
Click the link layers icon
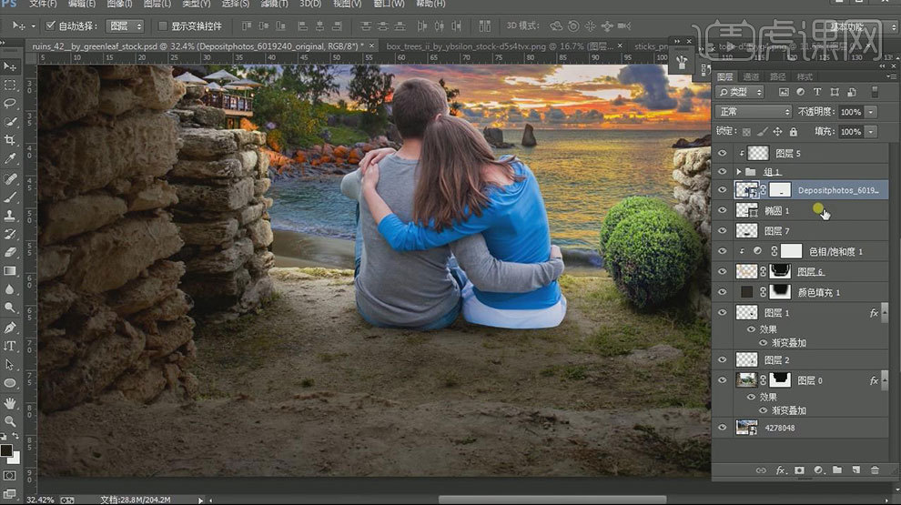(761, 470)
